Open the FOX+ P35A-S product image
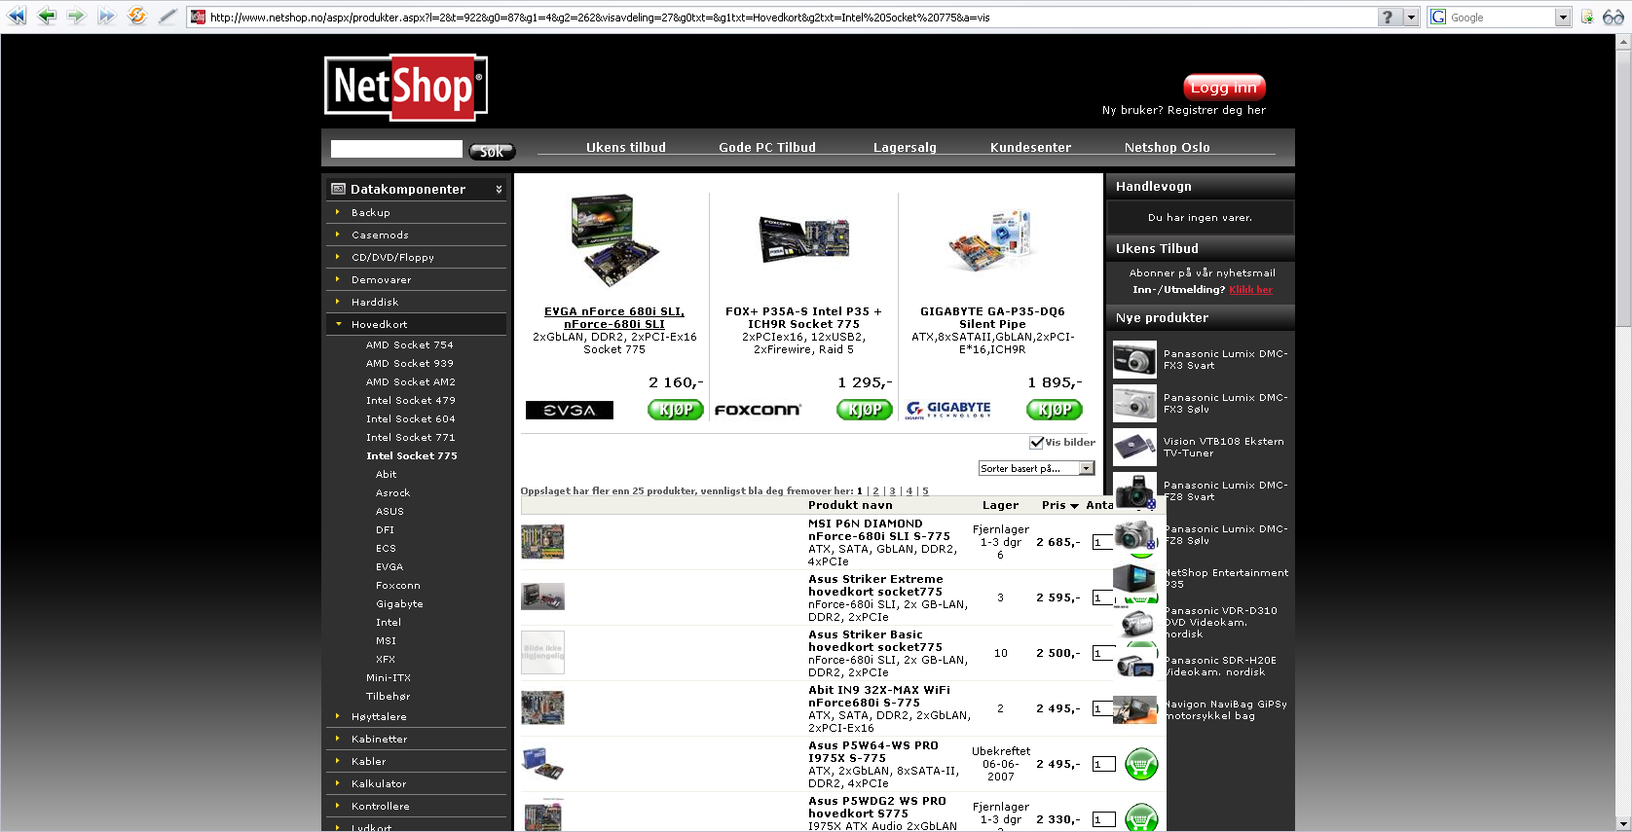This screenshot has width=1632, height=832. click(804, 239)
